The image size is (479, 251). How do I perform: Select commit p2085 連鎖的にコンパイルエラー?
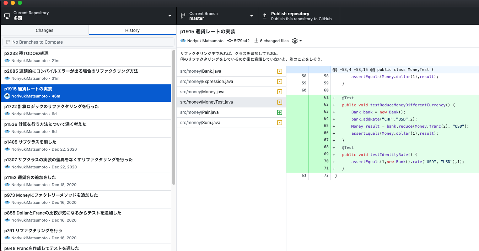coord(86,75)
